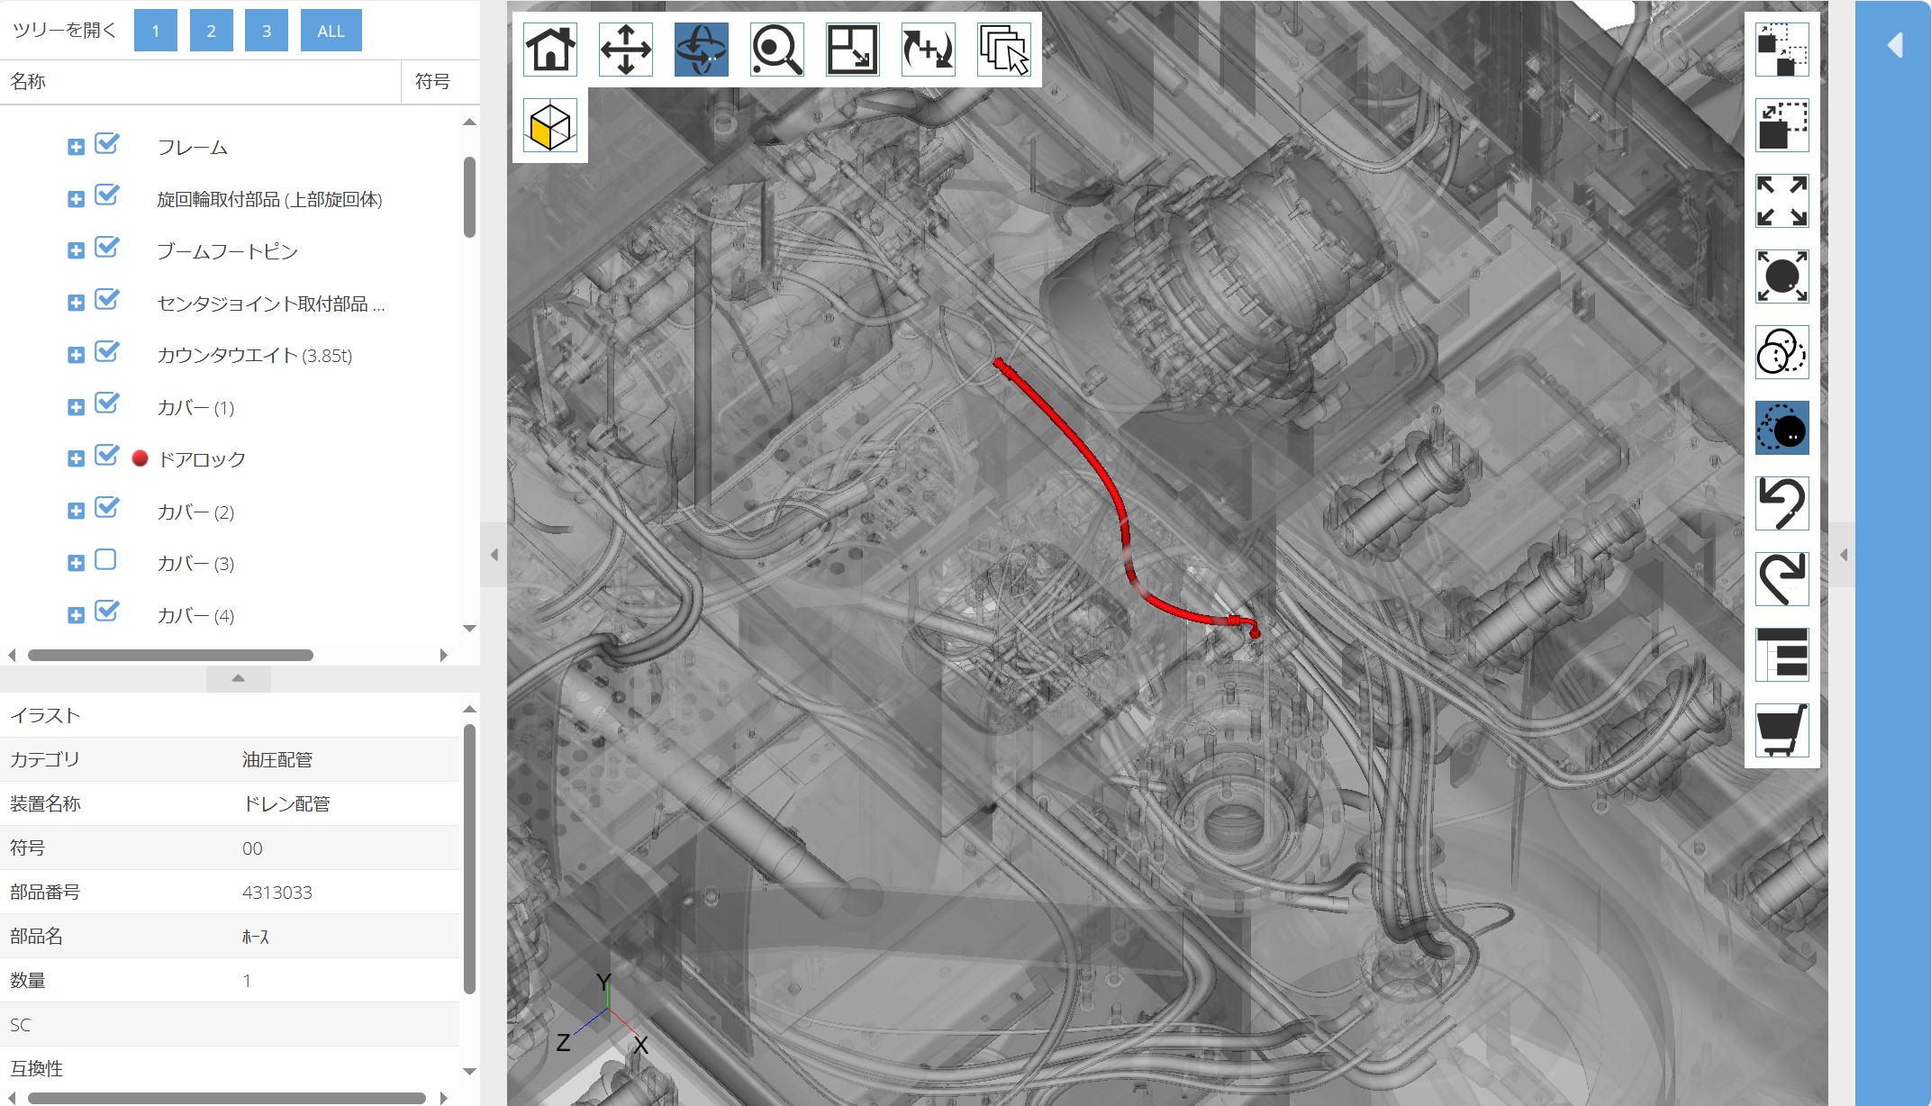Click the dotted circles transparency icon
This screenshot has width=1931, height=1106.
coord(1782,352)
